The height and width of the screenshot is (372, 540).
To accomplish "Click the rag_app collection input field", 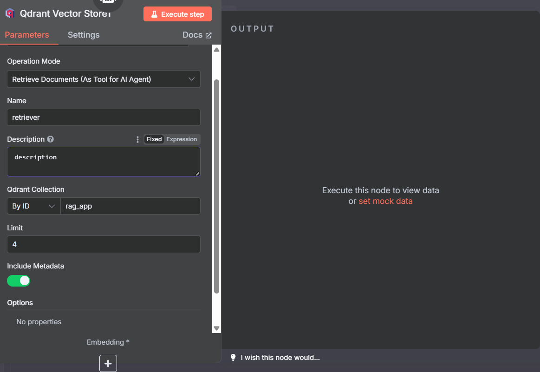I will coord(130,206).
